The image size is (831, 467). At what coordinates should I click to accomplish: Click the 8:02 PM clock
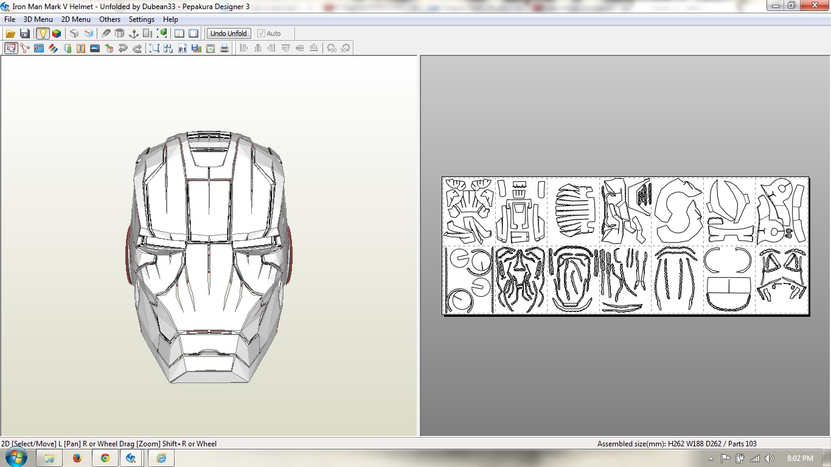tap(800, 458)
